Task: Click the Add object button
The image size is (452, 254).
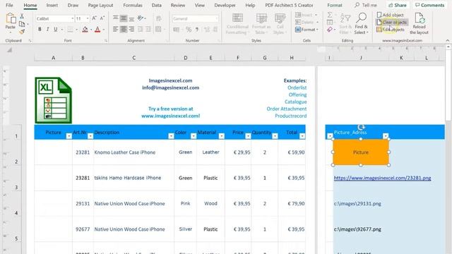Action: 391,15
